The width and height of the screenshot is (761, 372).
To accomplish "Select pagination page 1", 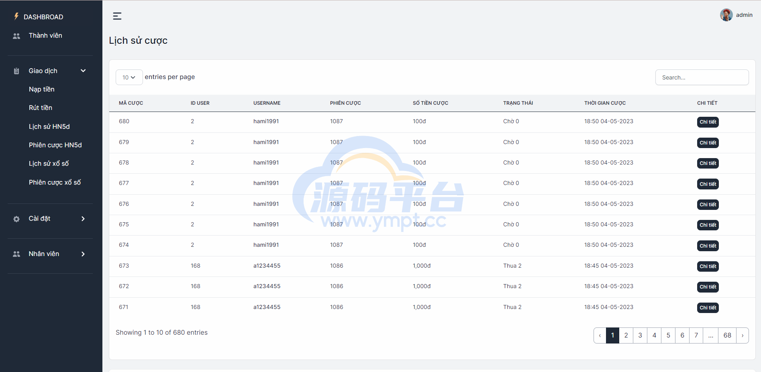I will (x=612, y=335).
